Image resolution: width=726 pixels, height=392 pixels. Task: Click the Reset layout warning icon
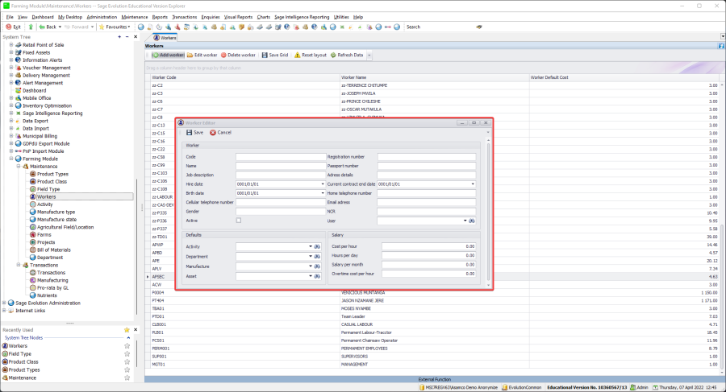[x=296, y=55]
